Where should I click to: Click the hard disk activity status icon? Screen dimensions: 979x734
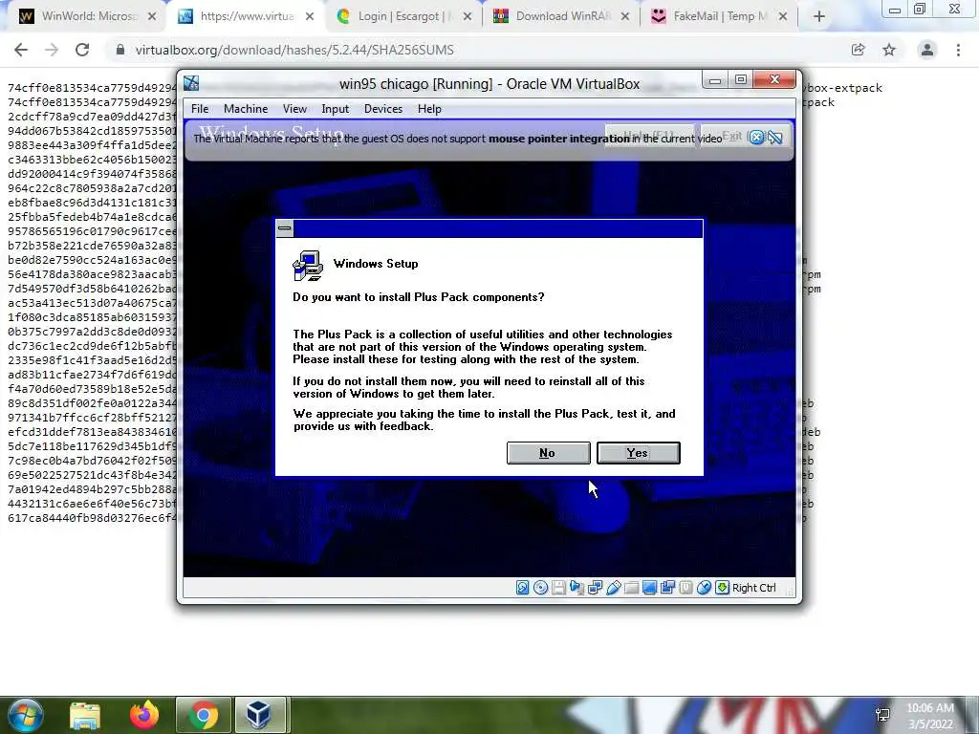(x=523, y=588)
